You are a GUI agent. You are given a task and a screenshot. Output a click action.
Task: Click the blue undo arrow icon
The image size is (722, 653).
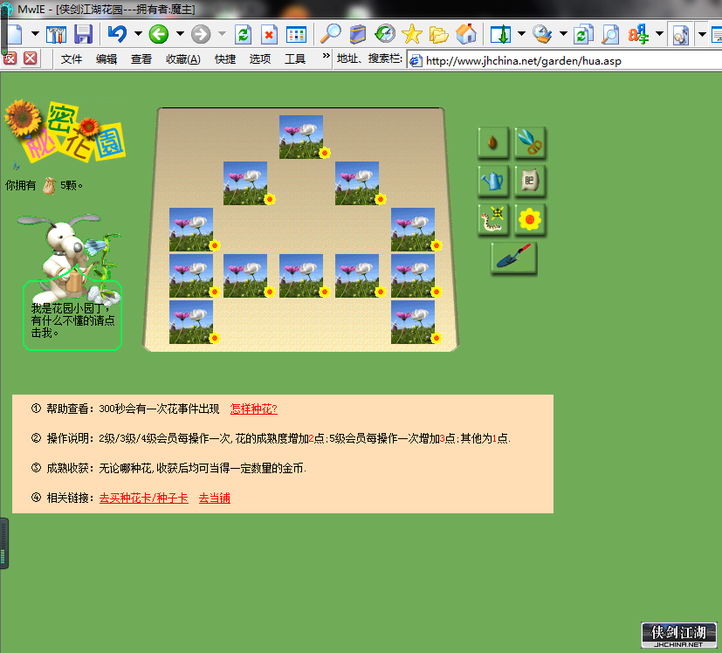(x=117, y=34)
